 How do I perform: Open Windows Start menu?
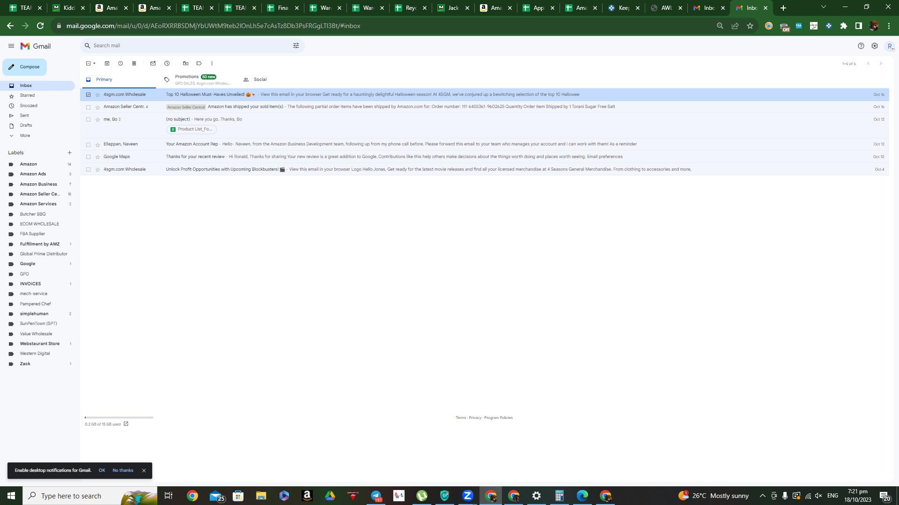tap(11, 496)
